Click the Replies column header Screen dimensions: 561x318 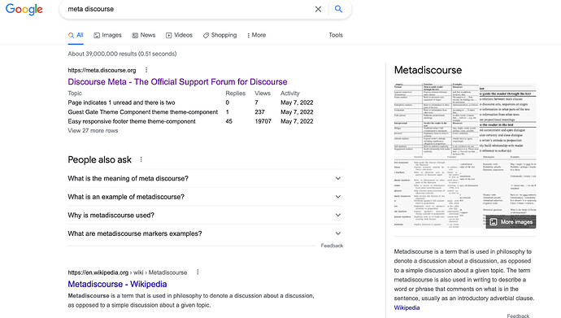[236, 94]
